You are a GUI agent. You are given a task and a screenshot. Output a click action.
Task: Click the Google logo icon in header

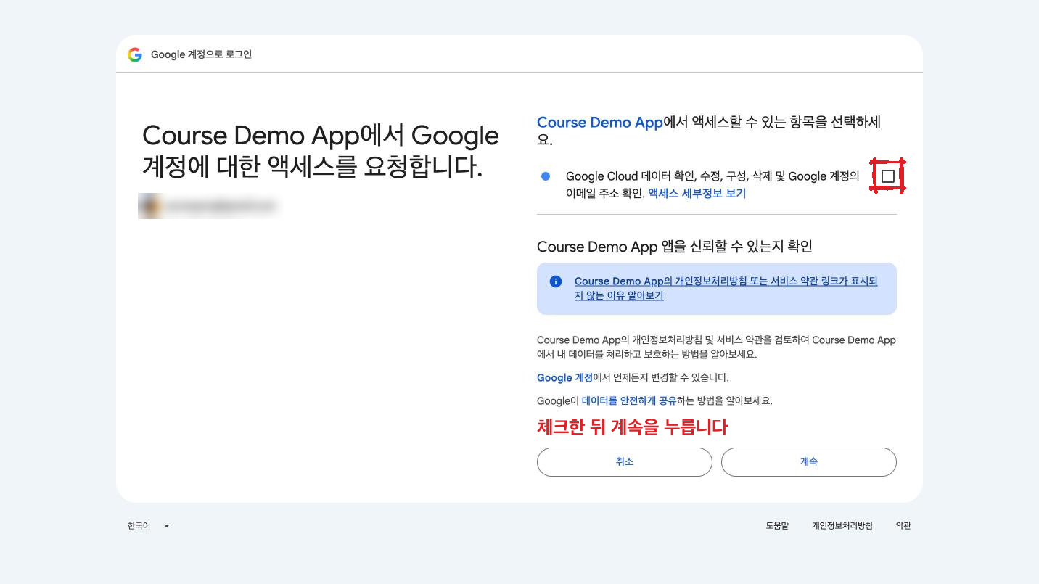[135, 54]
